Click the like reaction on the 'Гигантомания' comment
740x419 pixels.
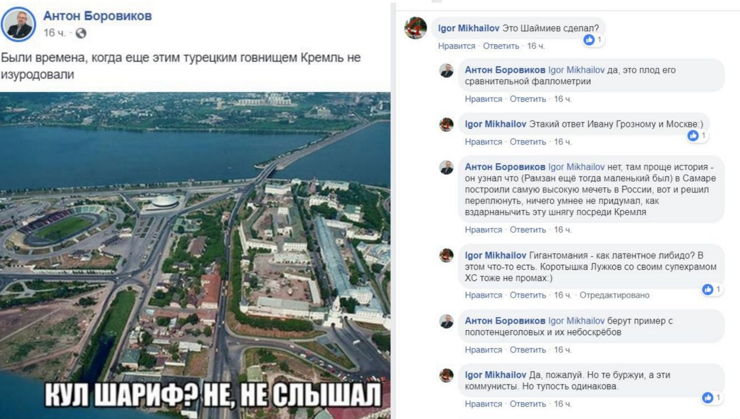(708, 289)
